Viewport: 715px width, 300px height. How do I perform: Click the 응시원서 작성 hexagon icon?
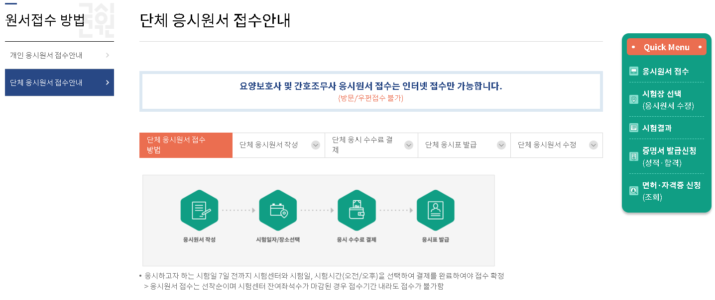199,210
